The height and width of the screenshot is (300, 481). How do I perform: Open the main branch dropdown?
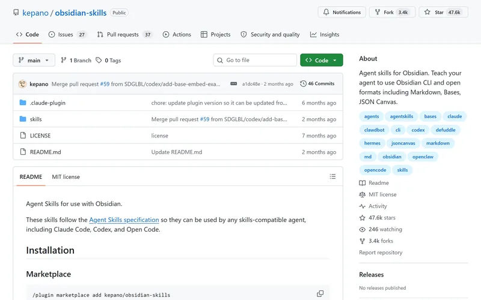pos(34,60)
